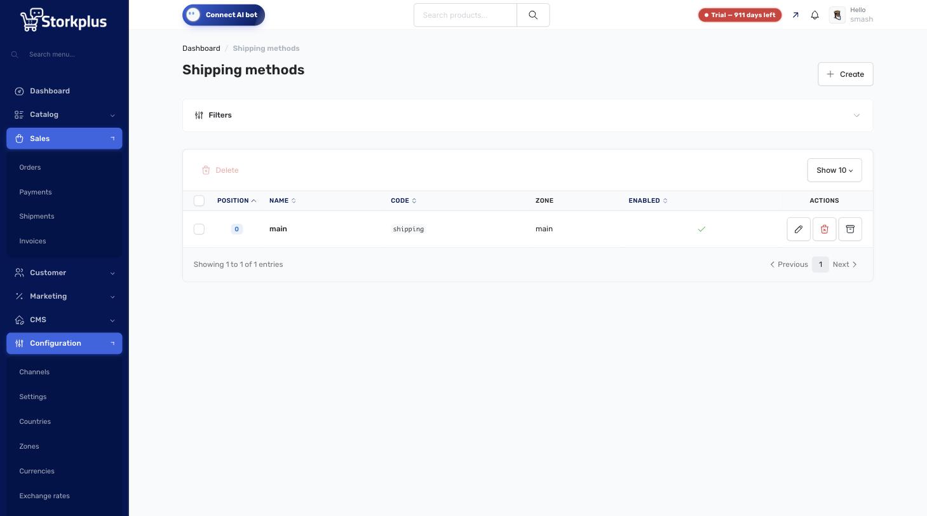
Task: Open the notifications bell
Action: point(815,15)
